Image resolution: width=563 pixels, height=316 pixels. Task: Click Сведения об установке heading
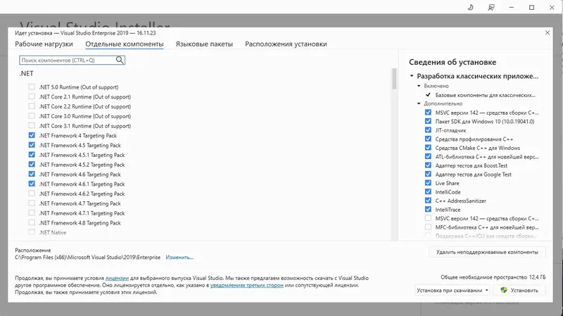(x=453, y=62)
